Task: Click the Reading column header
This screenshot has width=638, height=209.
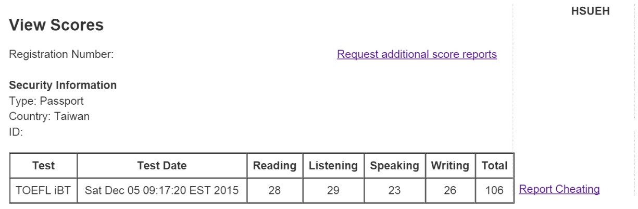Action: pyautogui.click(x=274, y=166)
